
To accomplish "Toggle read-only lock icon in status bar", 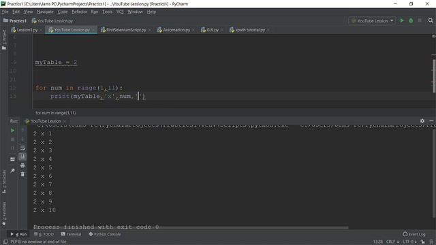I will 422,242.
